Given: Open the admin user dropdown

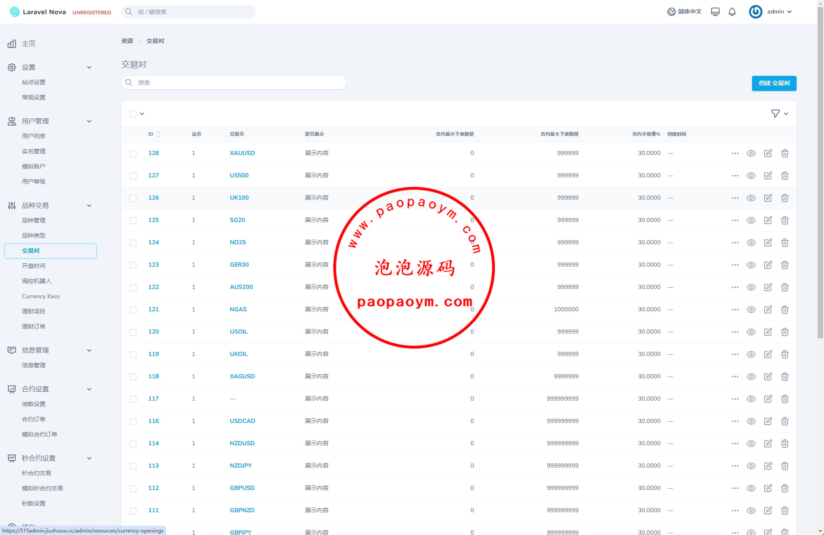Looking at the screenshot, I should point(779,12).
